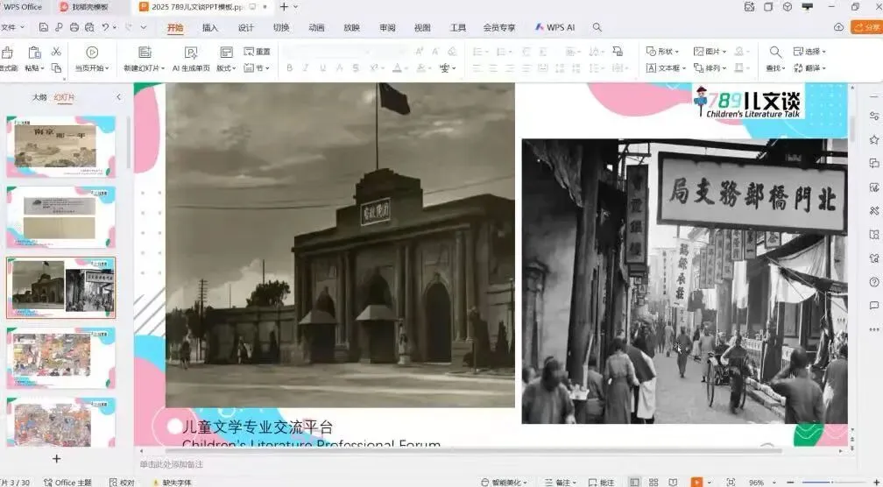Toggle slide sorter view in status bar
This screenshot has width=883, height=487.
point(652,482)
